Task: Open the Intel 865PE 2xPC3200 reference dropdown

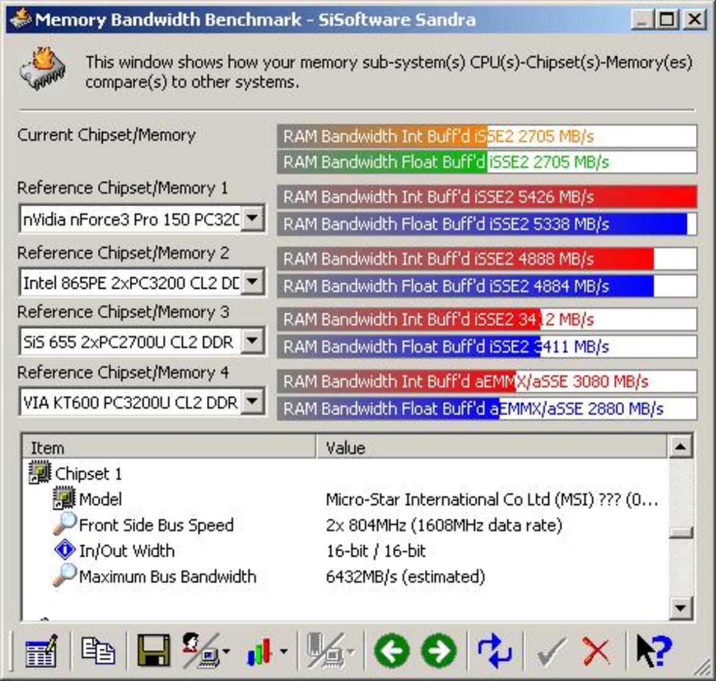Action: tap(252, 282)
